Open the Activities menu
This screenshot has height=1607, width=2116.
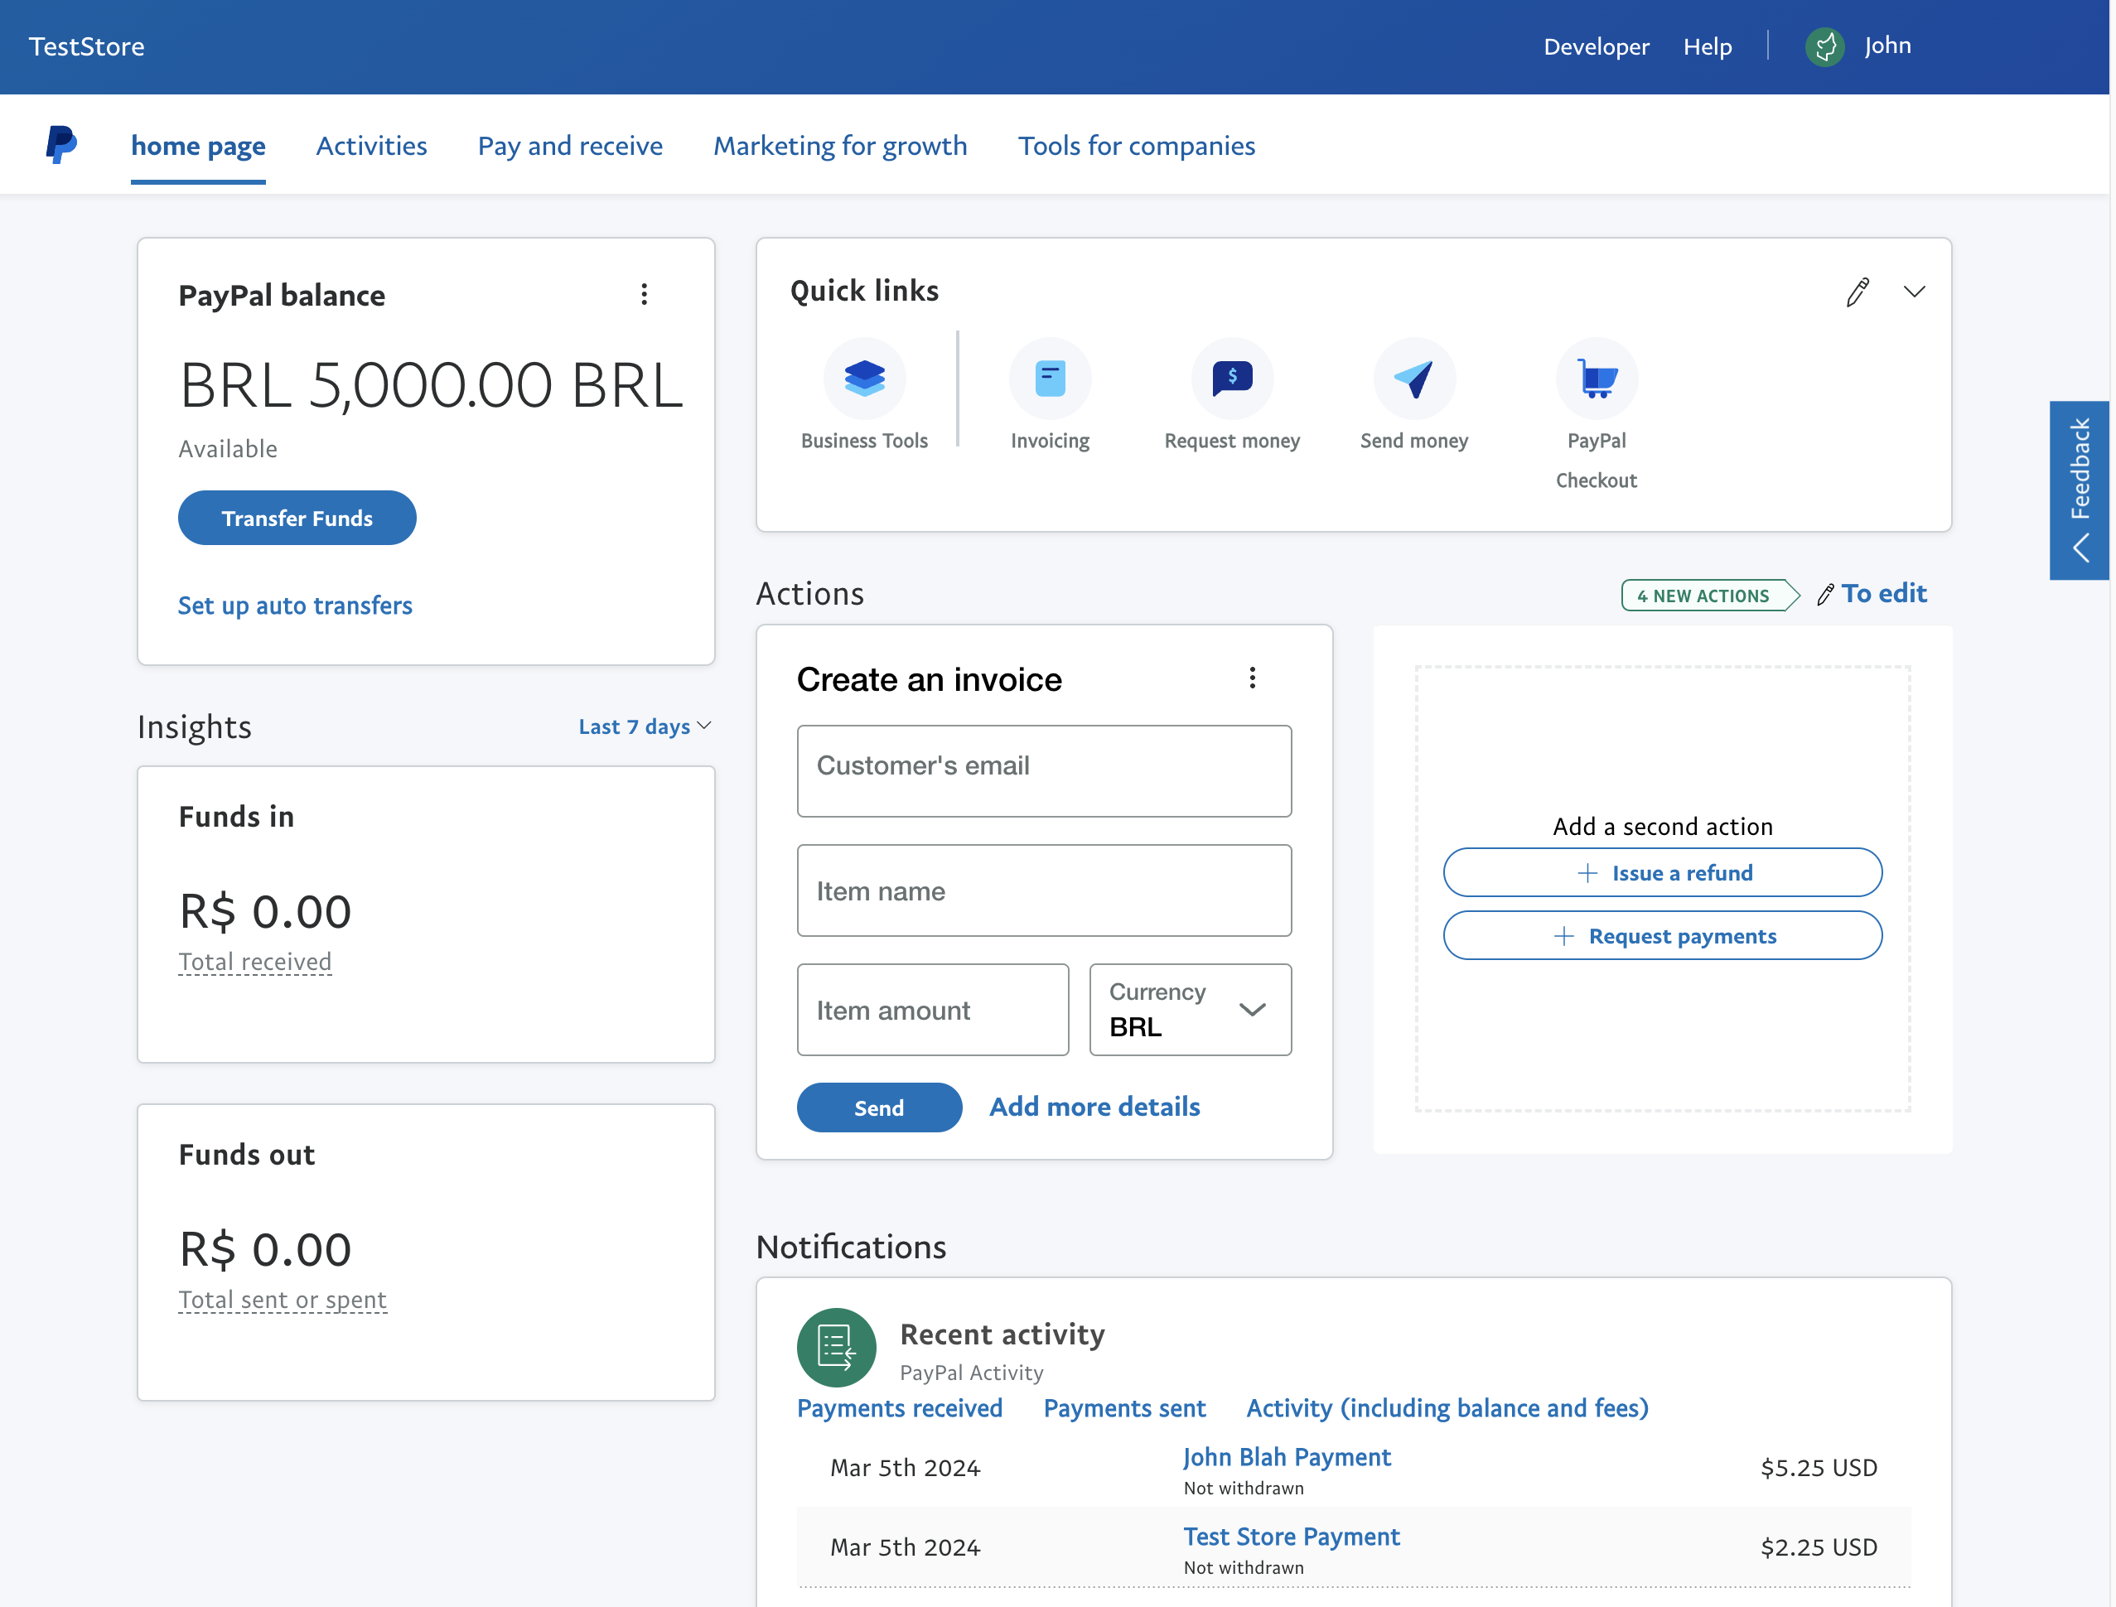pos(371,146)
